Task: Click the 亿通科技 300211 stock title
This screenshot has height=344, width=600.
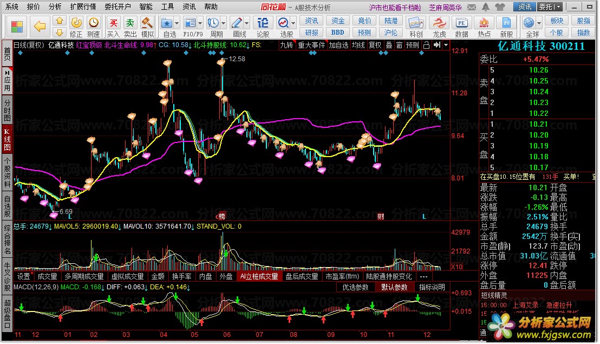Action: [540, 46]
